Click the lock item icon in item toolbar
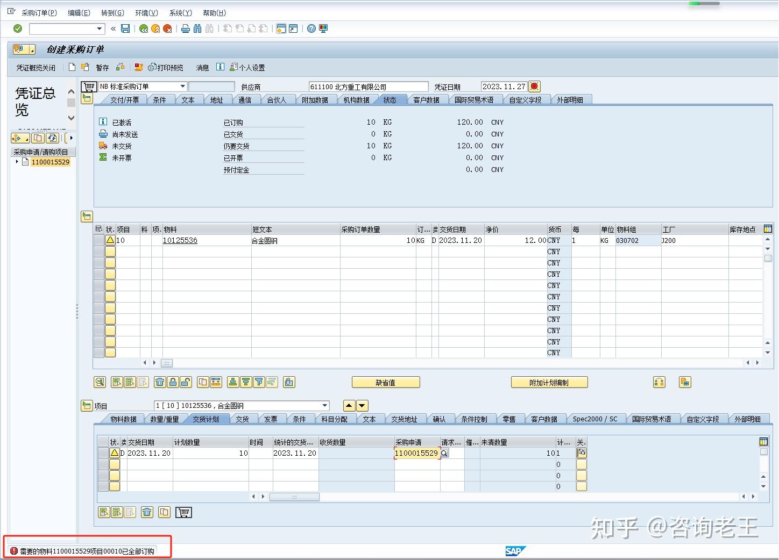 (173, 382)
